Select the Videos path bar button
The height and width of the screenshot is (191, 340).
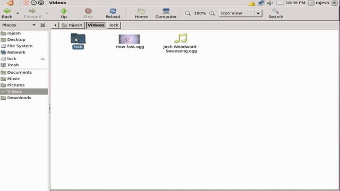pyautogui.click(x=96, y=25)
